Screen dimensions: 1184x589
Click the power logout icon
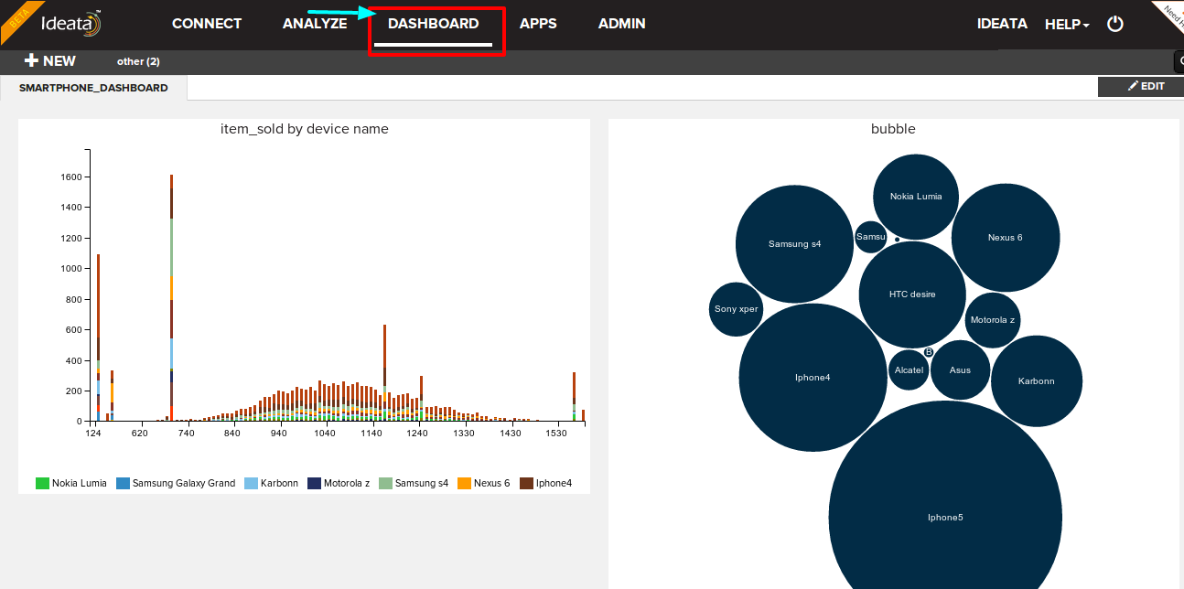tap(1114, 24)
